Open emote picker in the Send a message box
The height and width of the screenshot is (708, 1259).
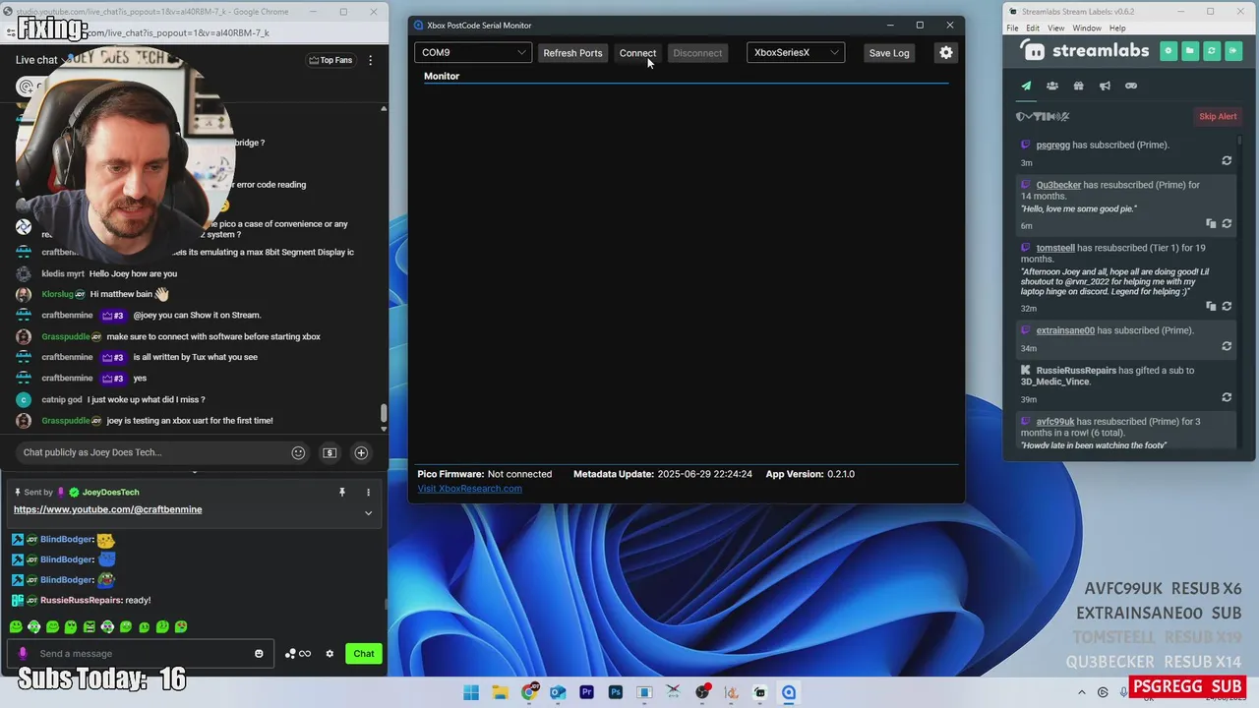coord(259,654)
